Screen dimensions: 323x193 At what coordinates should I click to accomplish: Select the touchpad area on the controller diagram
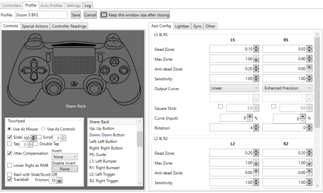(74, 60)
